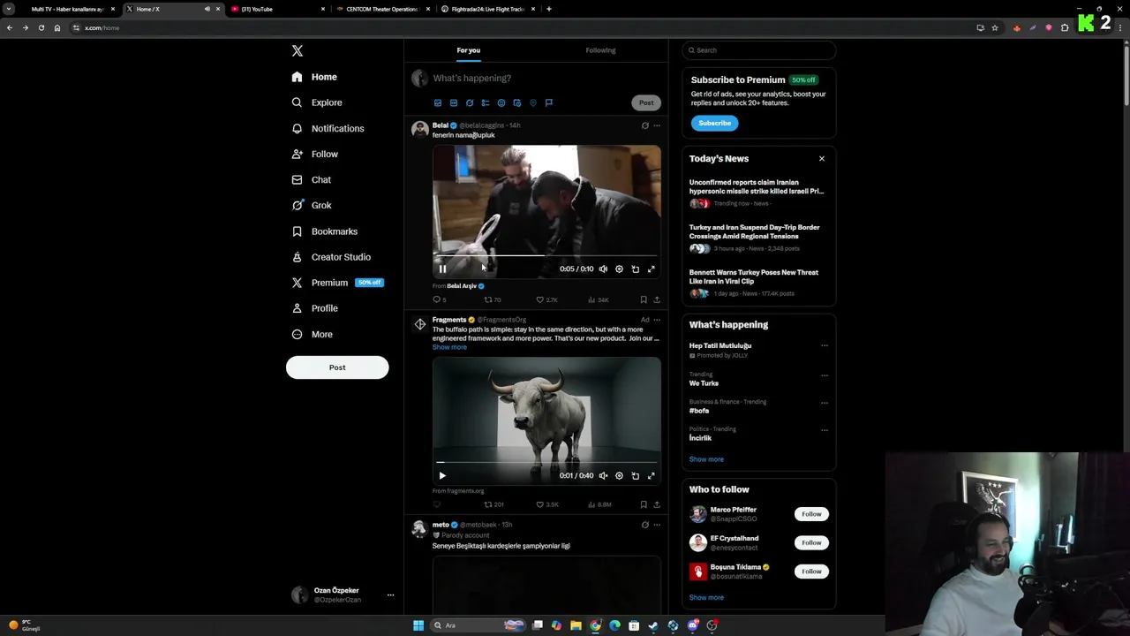Click the X logo in sidebar

298,51
